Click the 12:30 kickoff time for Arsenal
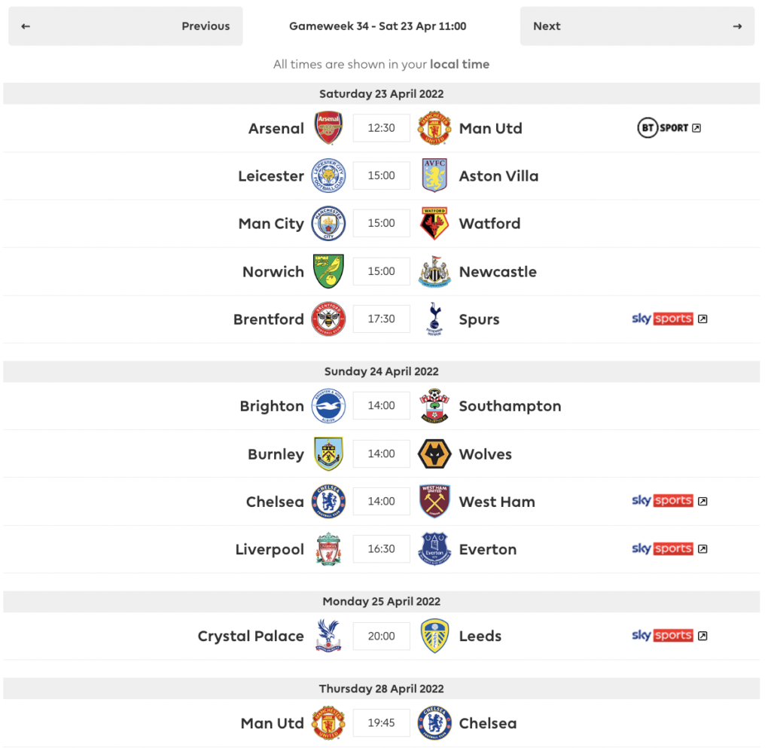Viewport: 771px width, 748px height. coord(381,128)
